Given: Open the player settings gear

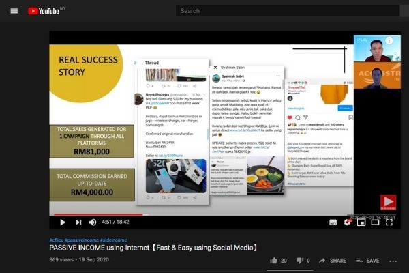Looking at the screenshot, I should coord(348,222).
